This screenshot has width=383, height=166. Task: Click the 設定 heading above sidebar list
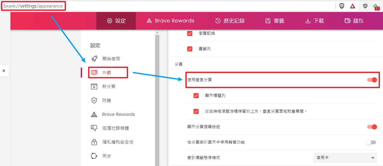point(95,45)
